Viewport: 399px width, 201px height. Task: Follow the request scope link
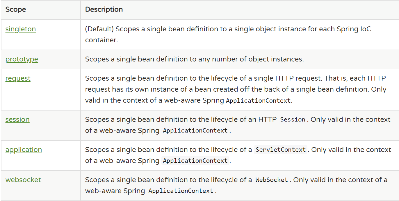[x=18, y=78]
